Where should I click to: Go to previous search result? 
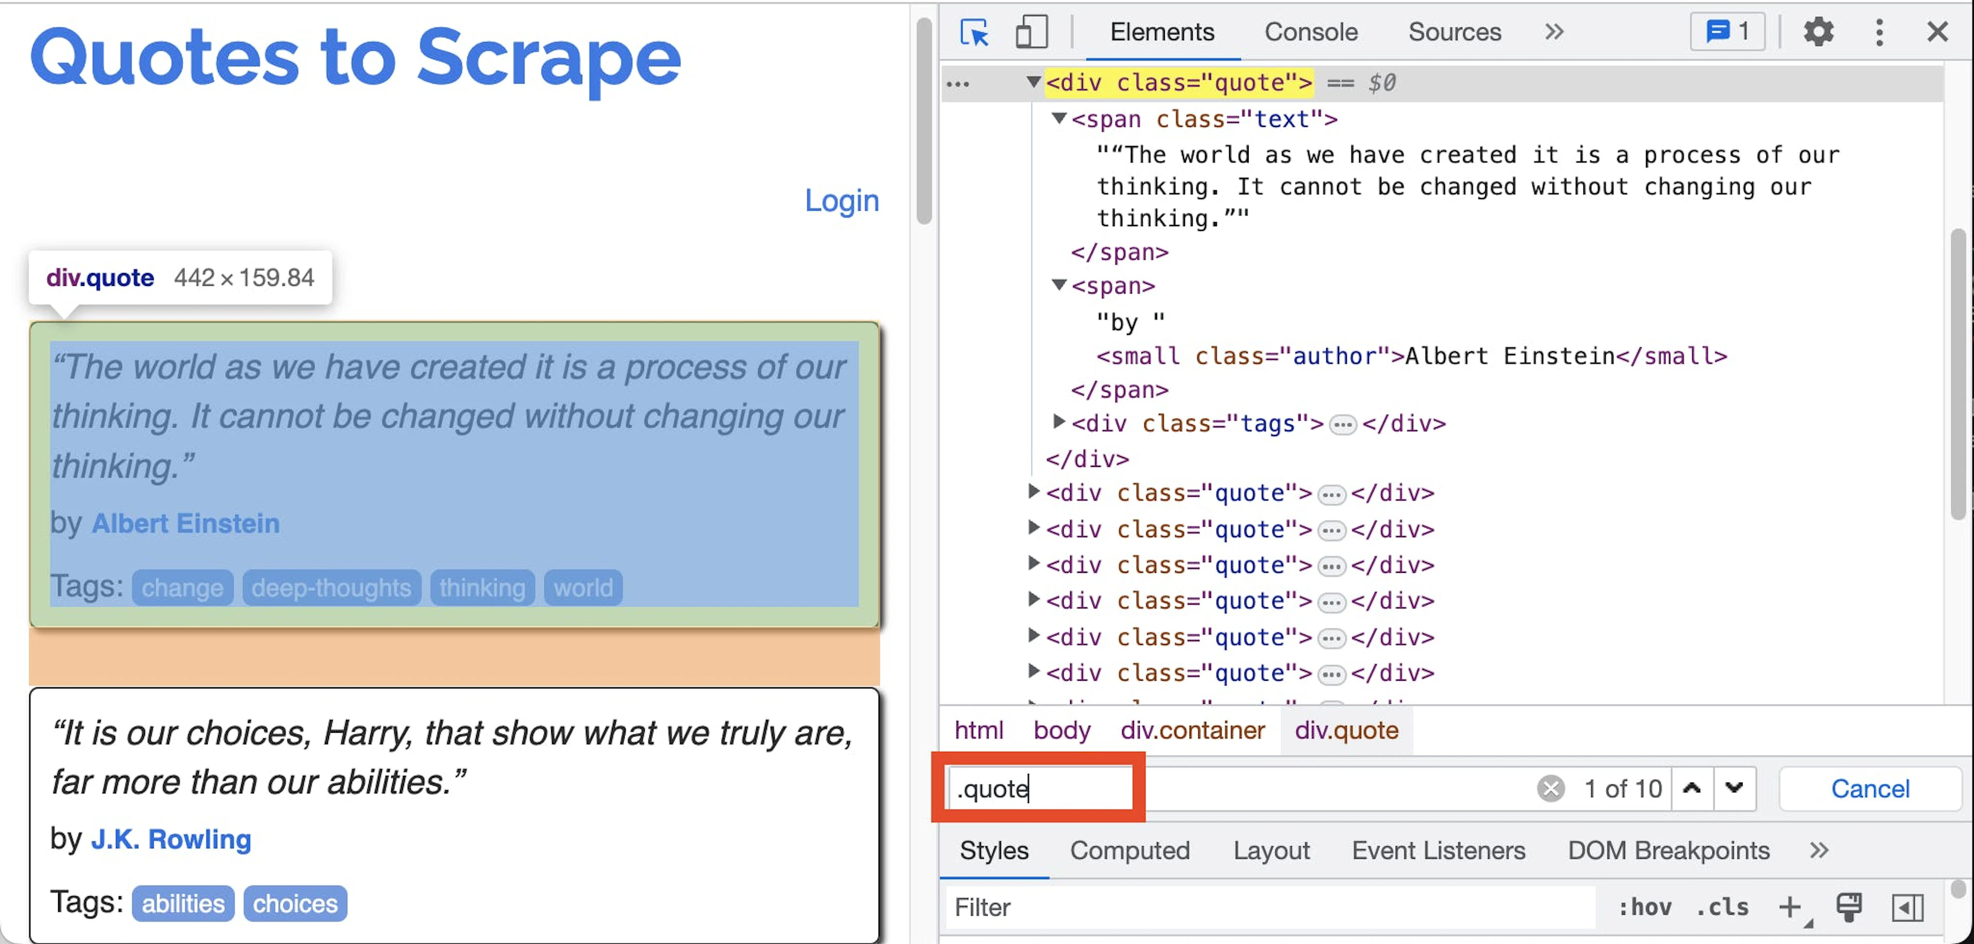pos(1692,788)
